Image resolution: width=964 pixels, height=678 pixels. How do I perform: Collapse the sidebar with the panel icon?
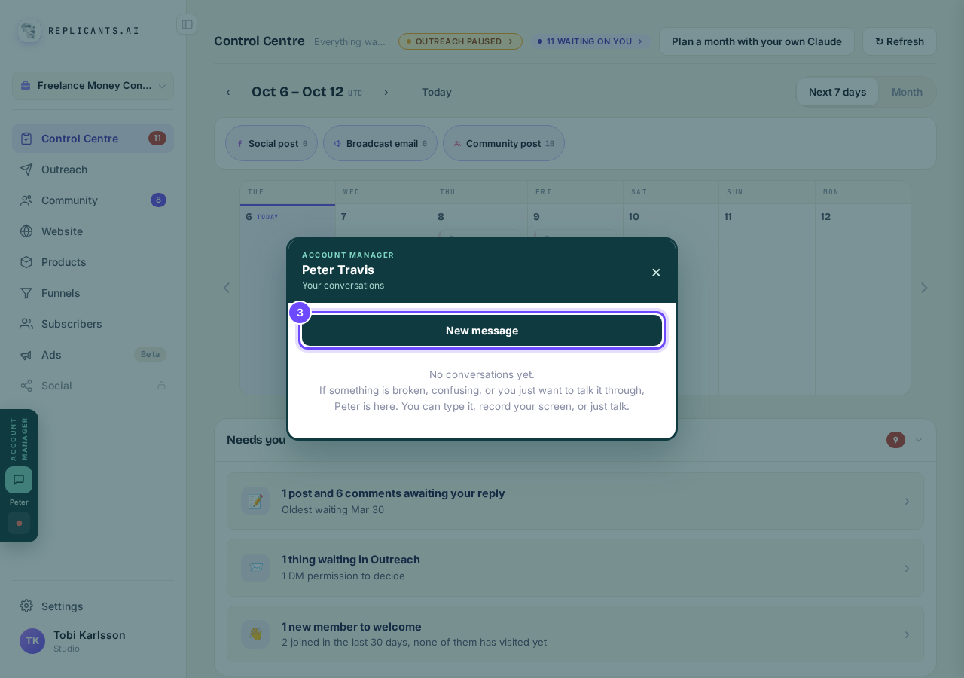pyautogui.click(x=187, y=24)
